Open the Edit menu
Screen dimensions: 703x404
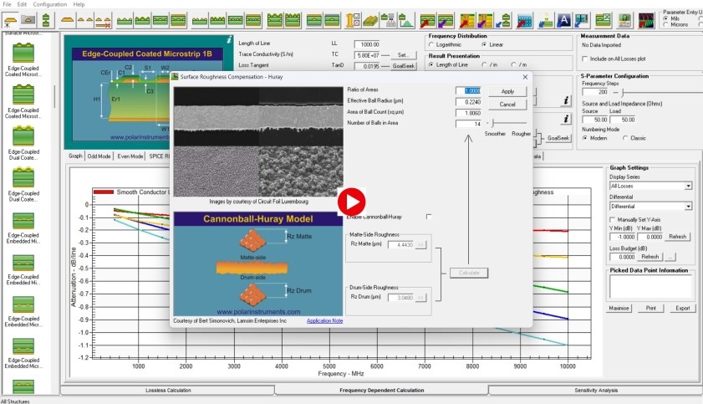point(22,4)
